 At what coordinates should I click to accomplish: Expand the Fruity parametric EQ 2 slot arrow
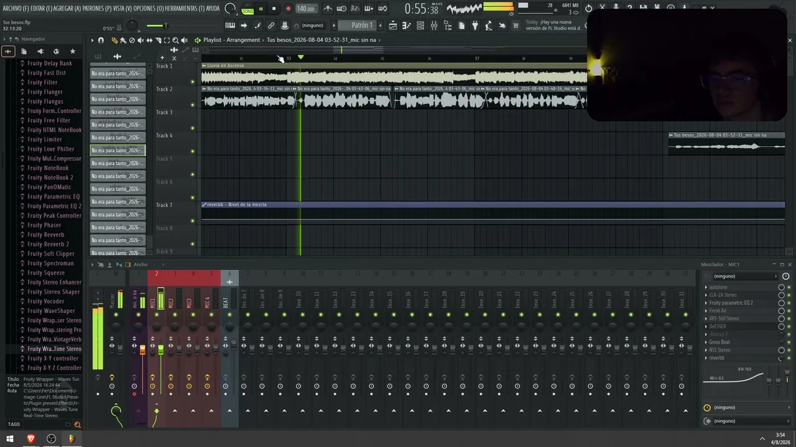click(706, 303)
